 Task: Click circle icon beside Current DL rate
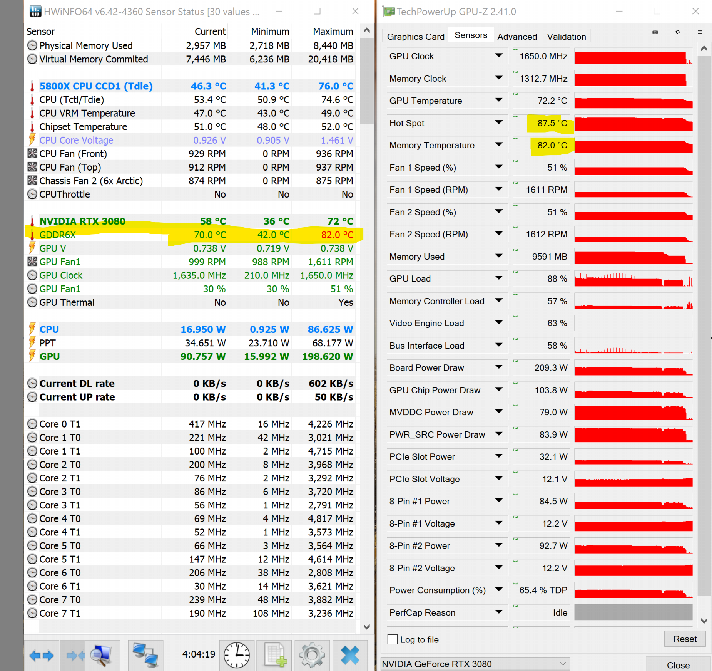coord(32,383)
